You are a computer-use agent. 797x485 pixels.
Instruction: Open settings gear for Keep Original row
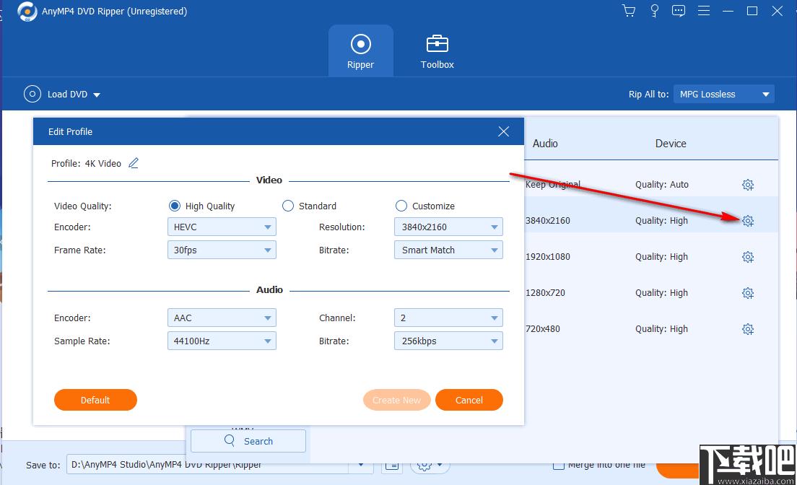(x=748, y=185)
